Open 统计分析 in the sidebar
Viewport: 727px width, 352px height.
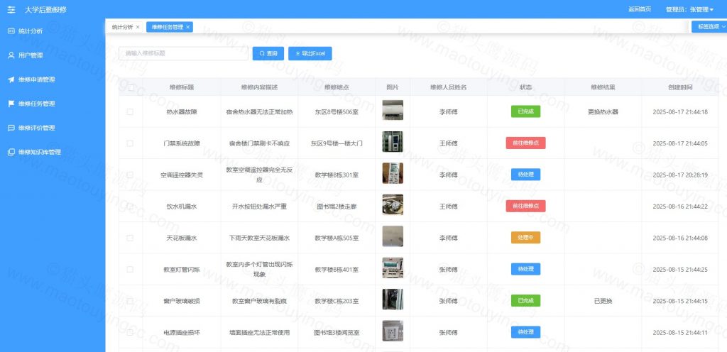click(30, 31)
